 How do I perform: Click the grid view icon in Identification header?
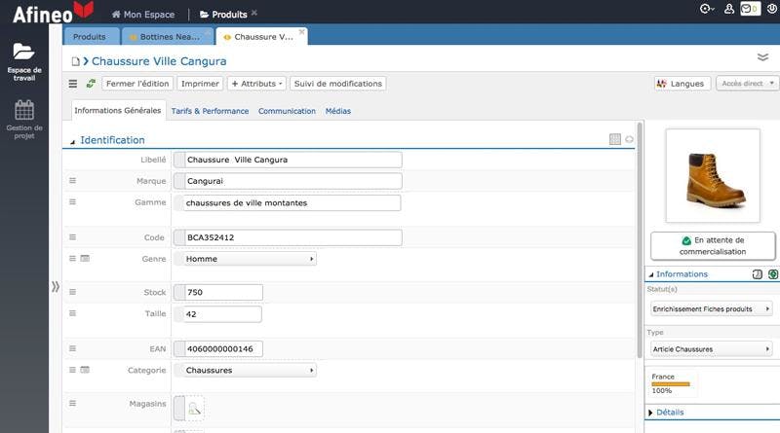click(615, 139)
